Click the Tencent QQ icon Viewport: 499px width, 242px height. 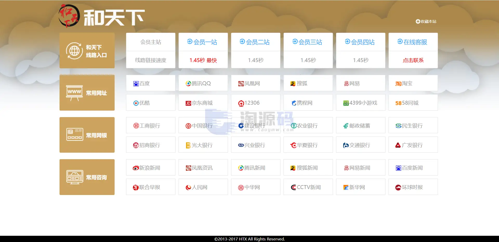point(188,84)
